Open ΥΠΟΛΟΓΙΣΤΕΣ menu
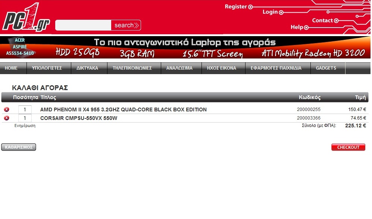 pos(47,68)
